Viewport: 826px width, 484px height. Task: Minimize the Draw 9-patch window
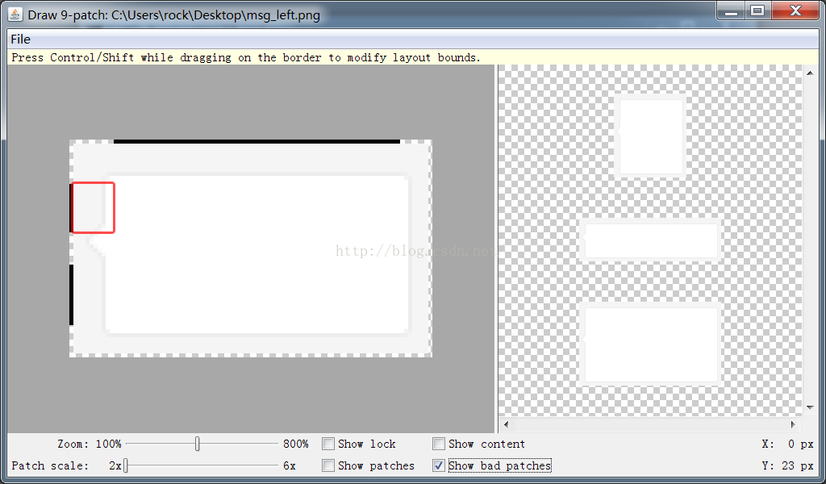click(x=731, y=11)
